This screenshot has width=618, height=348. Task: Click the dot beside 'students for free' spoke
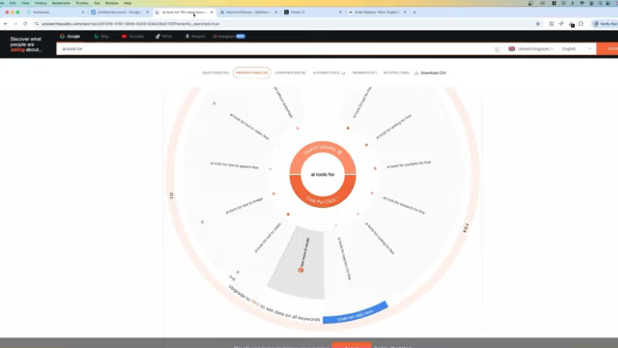(375, 168)
